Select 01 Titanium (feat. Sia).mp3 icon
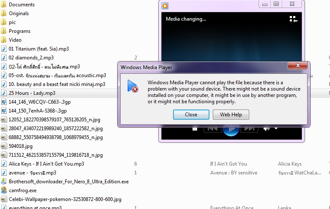Screen dimensions: 330x209 click(x=3, y=48)
